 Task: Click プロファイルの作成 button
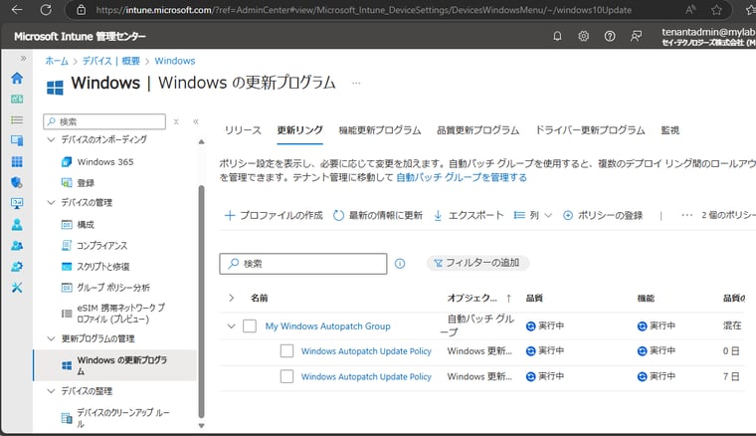coord(274,215)
